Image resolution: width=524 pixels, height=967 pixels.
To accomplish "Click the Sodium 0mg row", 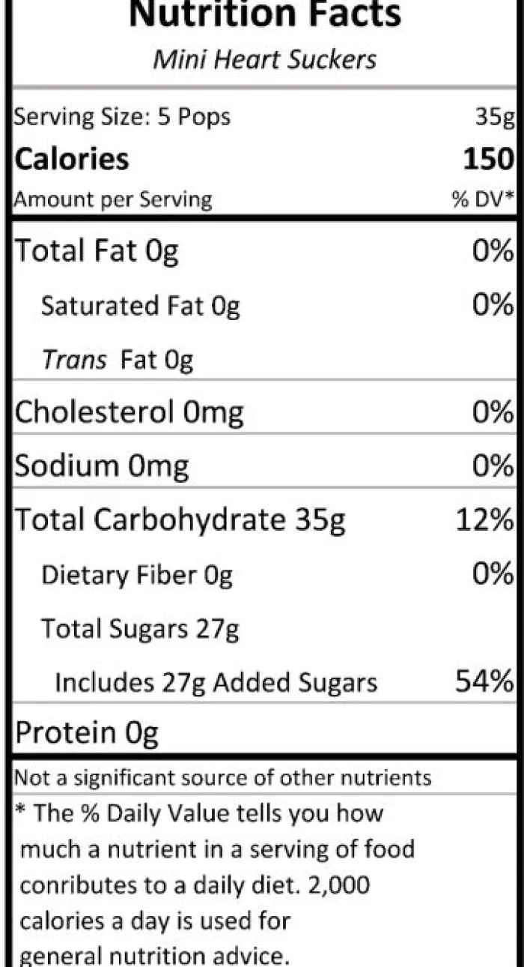I will pos(264,466).
